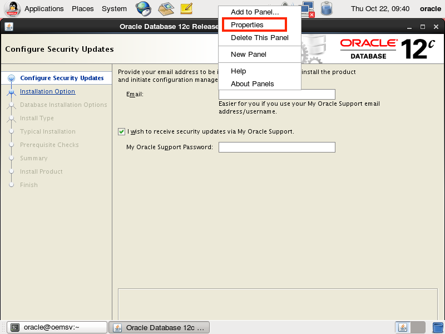Choose About Panels menu entry
Image resolution: width=445 pixels, height=334 pixels.
pyautogui.click(x=260, y=84)
